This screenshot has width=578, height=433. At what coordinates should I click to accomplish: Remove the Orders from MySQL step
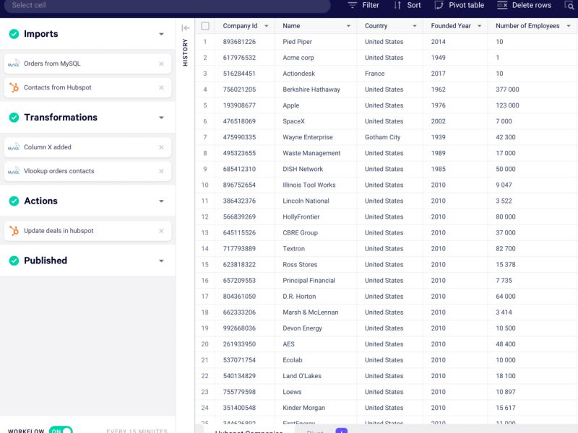161,64
